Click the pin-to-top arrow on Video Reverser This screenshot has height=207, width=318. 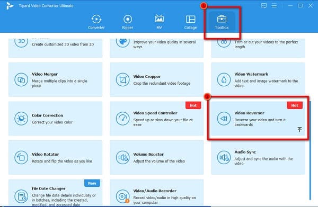pyautogui.click(x=299, y=129)
